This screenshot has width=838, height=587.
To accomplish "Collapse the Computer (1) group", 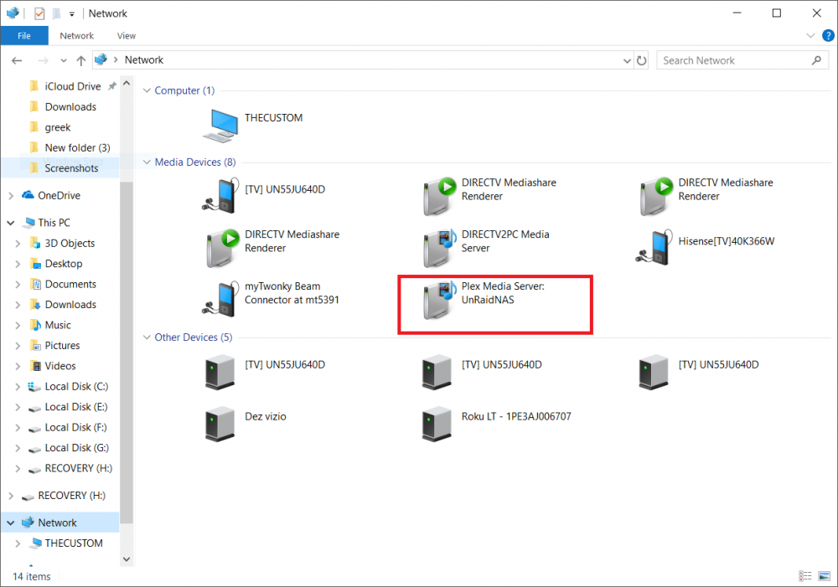I will point(147,90).
